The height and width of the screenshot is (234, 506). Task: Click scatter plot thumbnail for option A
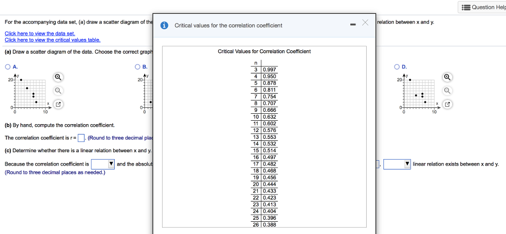[x=30, y=94]
